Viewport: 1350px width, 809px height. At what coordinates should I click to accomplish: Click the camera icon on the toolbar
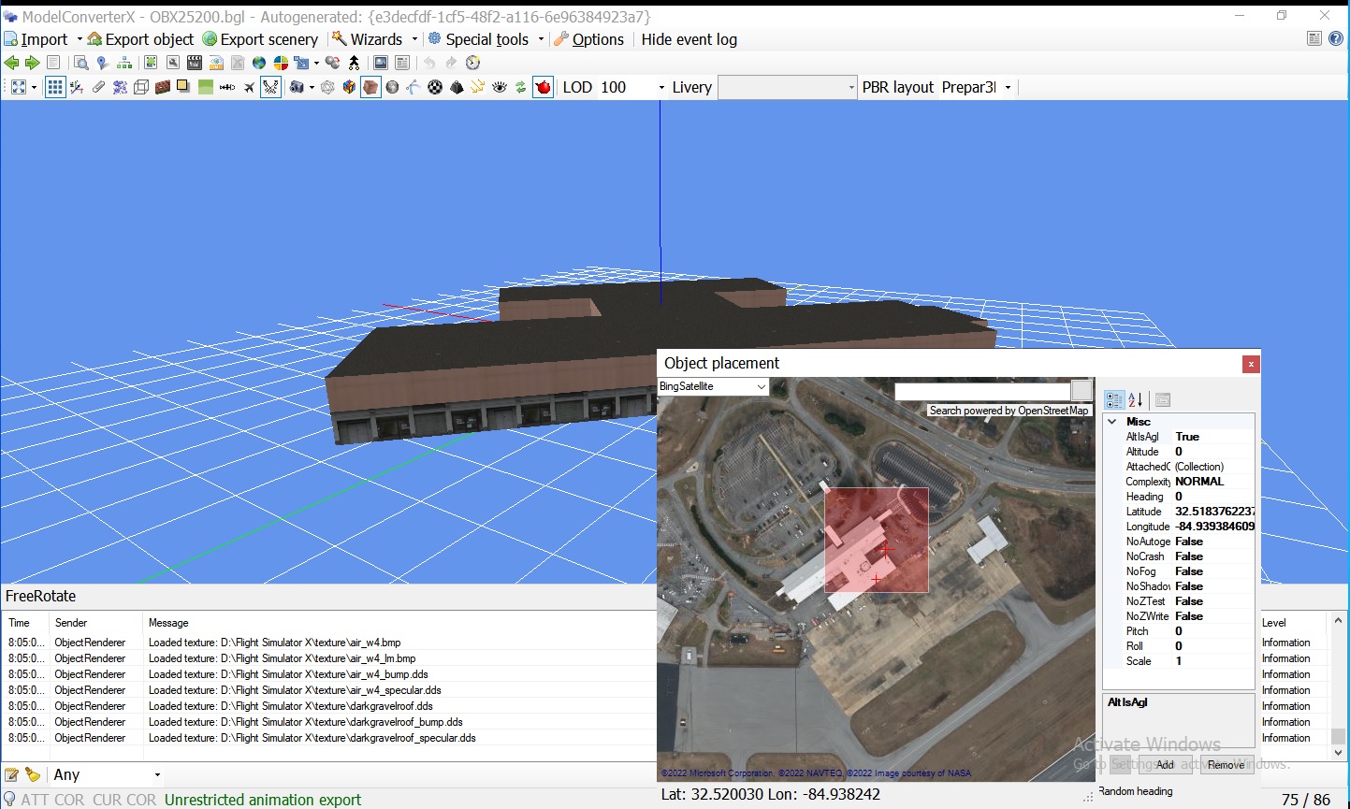[x=298, y=86]
